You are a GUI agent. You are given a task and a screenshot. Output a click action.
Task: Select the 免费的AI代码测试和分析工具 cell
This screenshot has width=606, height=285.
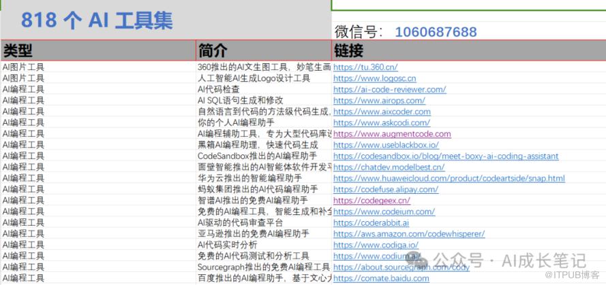click(x=264, y=256)
